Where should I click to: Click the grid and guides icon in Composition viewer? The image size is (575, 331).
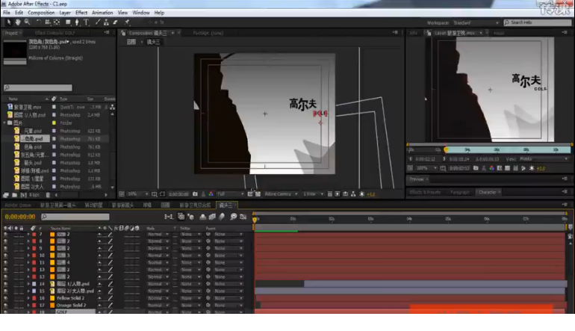[155, 194]
